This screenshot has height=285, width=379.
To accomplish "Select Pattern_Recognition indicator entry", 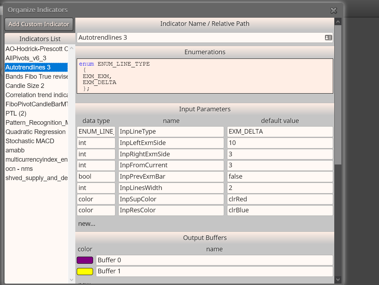I will pos(37,123).
